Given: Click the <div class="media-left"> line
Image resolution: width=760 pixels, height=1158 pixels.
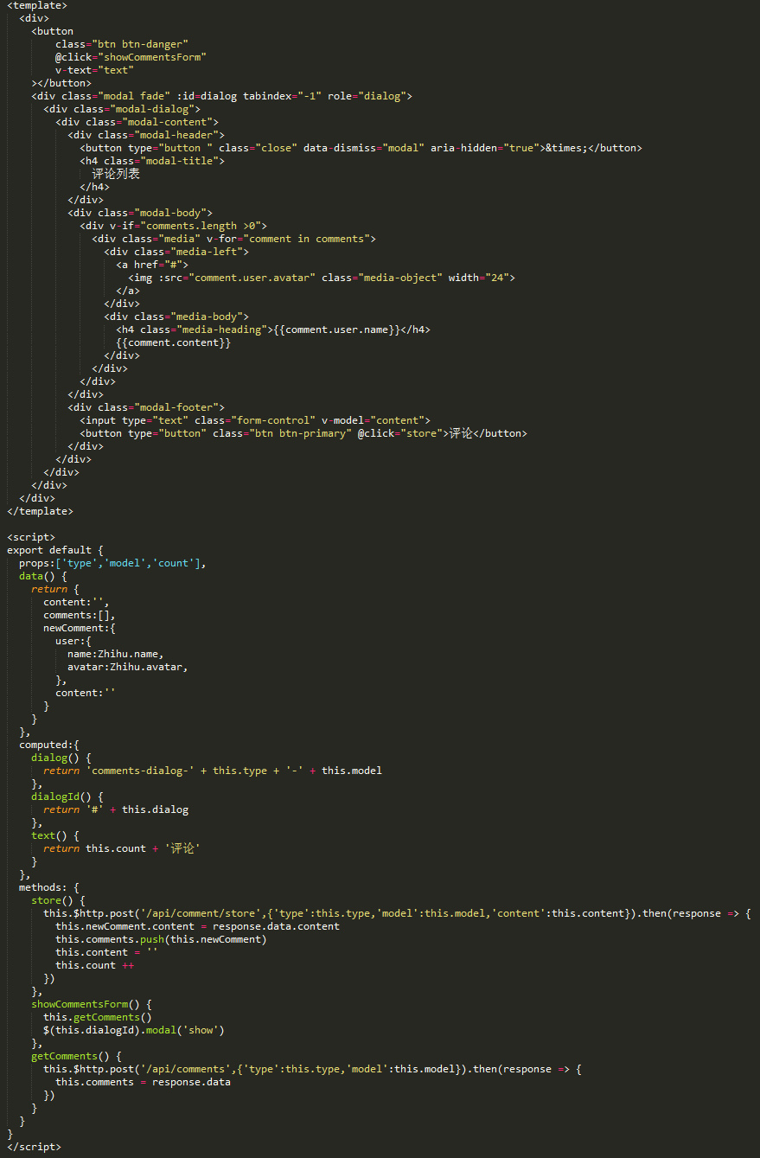Looking at the screenshot, I should 176,252.
